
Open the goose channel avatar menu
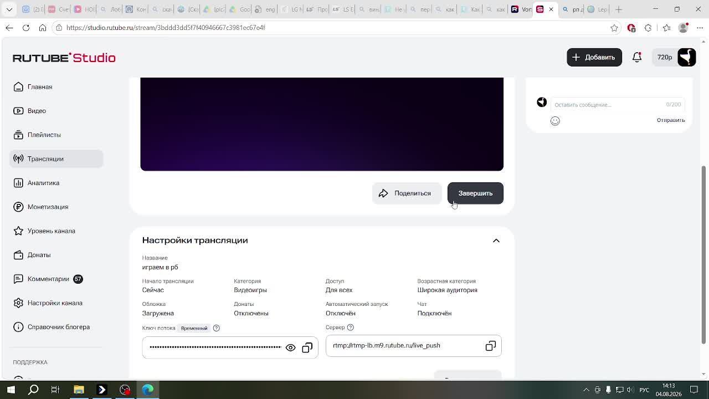pyautogui.click(x=687, y=57)
